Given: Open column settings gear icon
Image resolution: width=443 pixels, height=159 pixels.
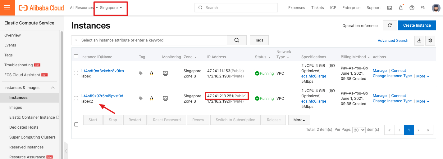Looking at the screenshot, I should [x=430, y=40].
